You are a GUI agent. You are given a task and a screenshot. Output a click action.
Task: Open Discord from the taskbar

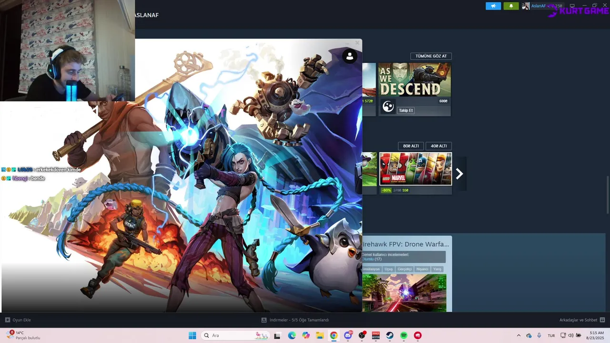click(x=348, y=335)
